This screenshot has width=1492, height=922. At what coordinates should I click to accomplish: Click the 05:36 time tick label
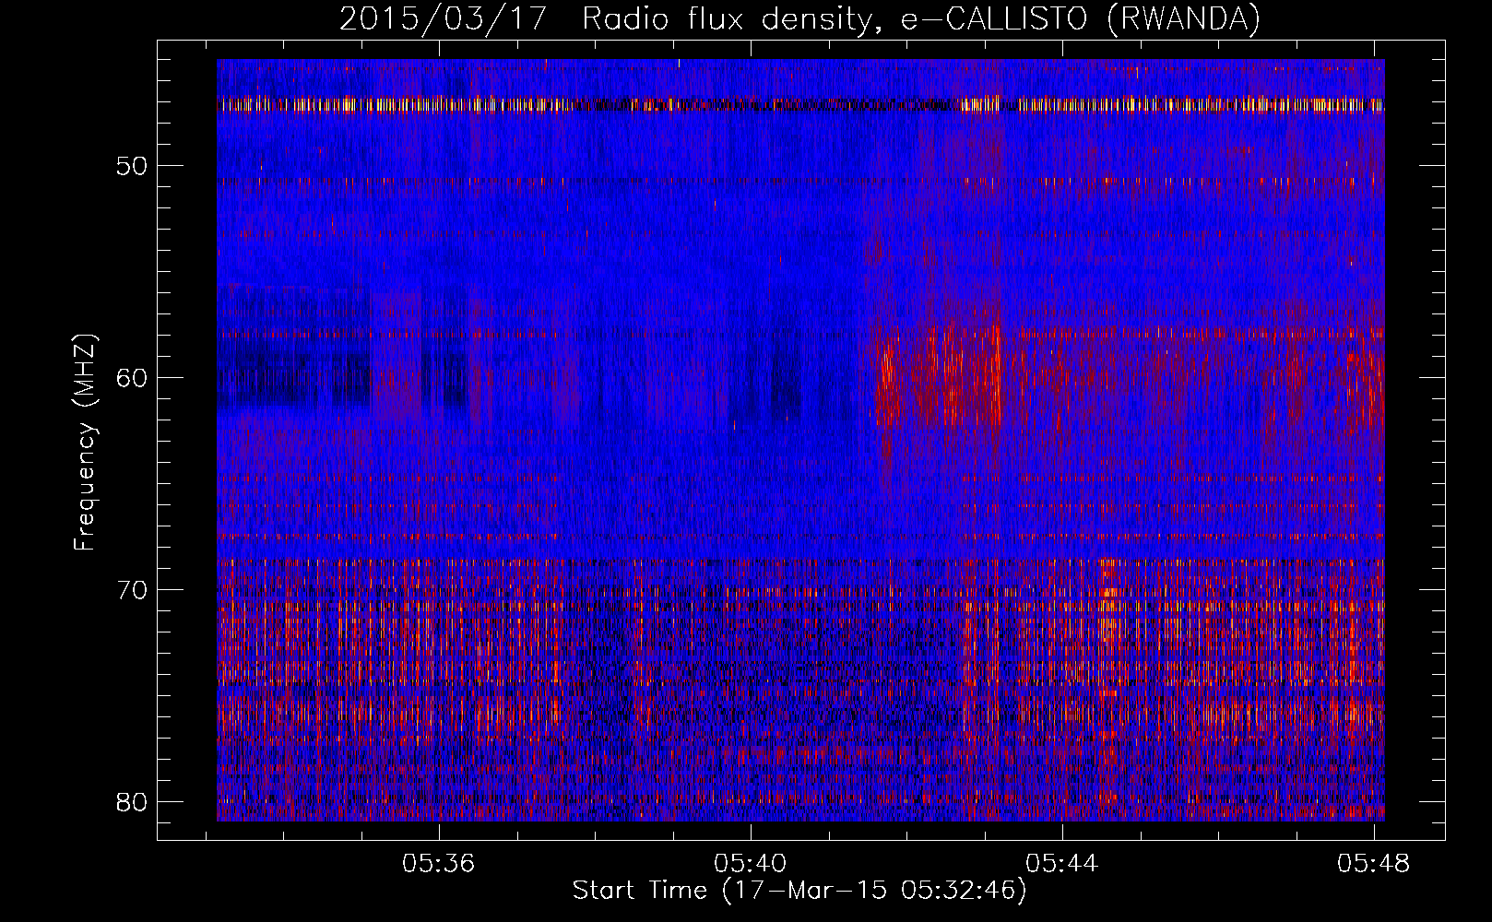pyautogui.click(x=439, y=863)
